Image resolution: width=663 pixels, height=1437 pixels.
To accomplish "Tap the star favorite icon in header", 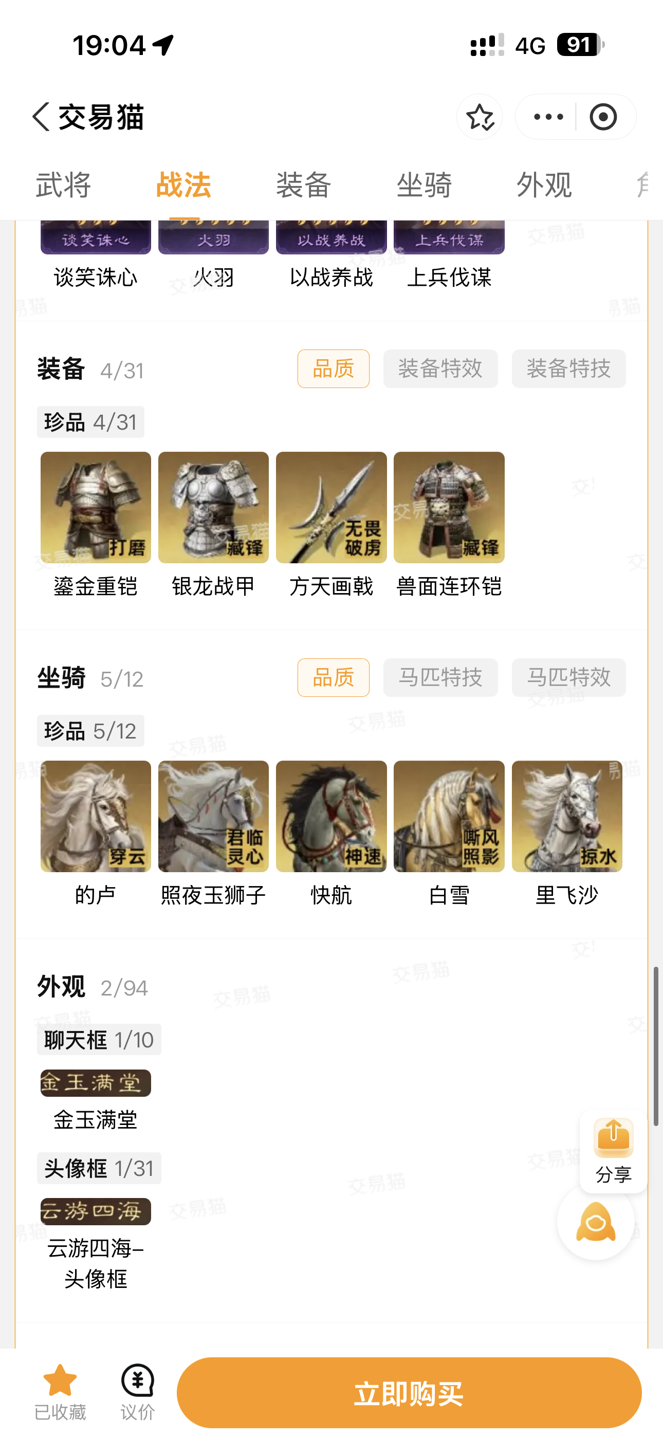I will (480, 117).
